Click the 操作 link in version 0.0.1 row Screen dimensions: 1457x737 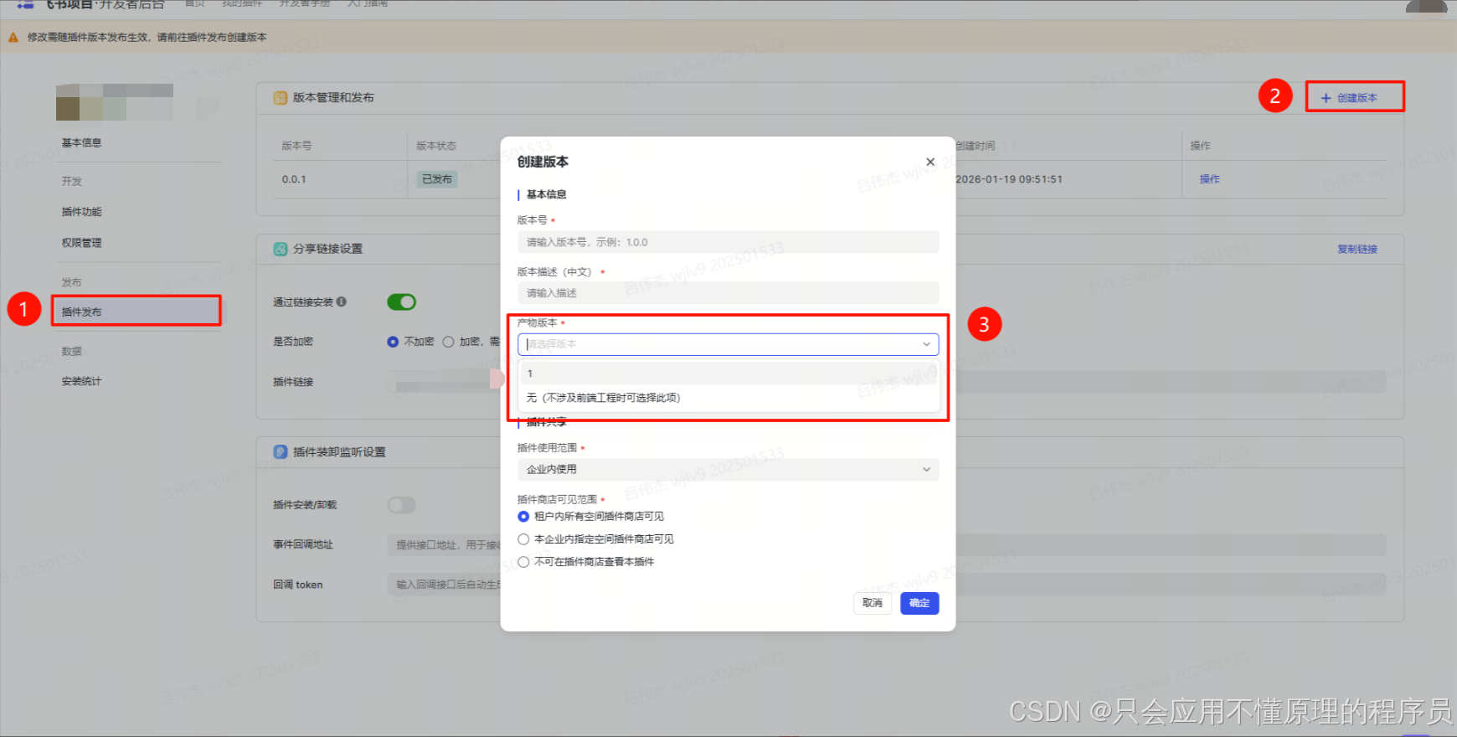pyautogui.click(x=1209, y=179)
